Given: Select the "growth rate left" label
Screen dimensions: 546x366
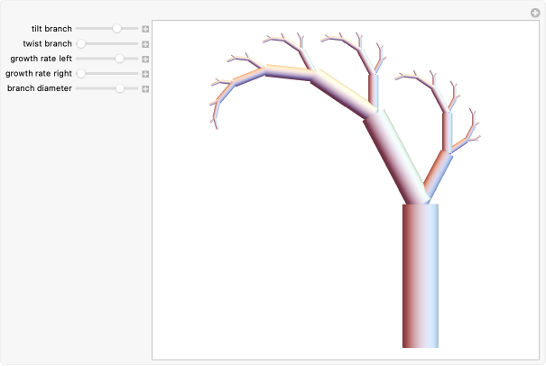Looking at the screenshot, I should tap(41, 59).
